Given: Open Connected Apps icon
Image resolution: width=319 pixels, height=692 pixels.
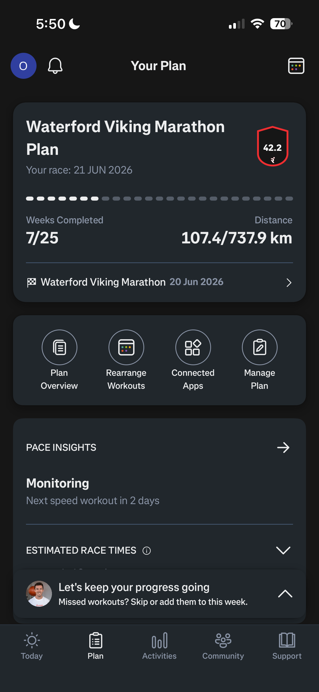Looking at the screenshot, I should [x=193, y=347].
